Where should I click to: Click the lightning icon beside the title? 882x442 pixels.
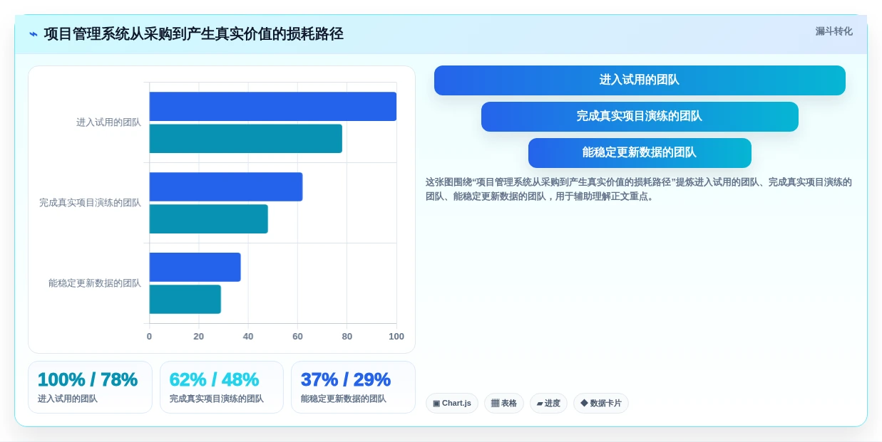34,34
